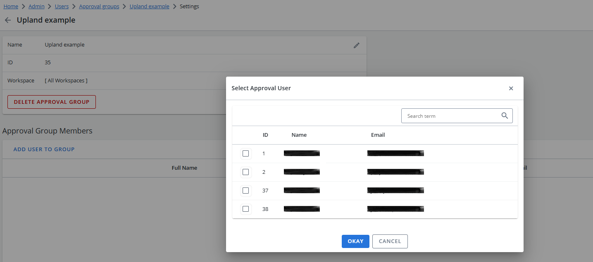Click the ID column header in dialog

coord(265,135)
